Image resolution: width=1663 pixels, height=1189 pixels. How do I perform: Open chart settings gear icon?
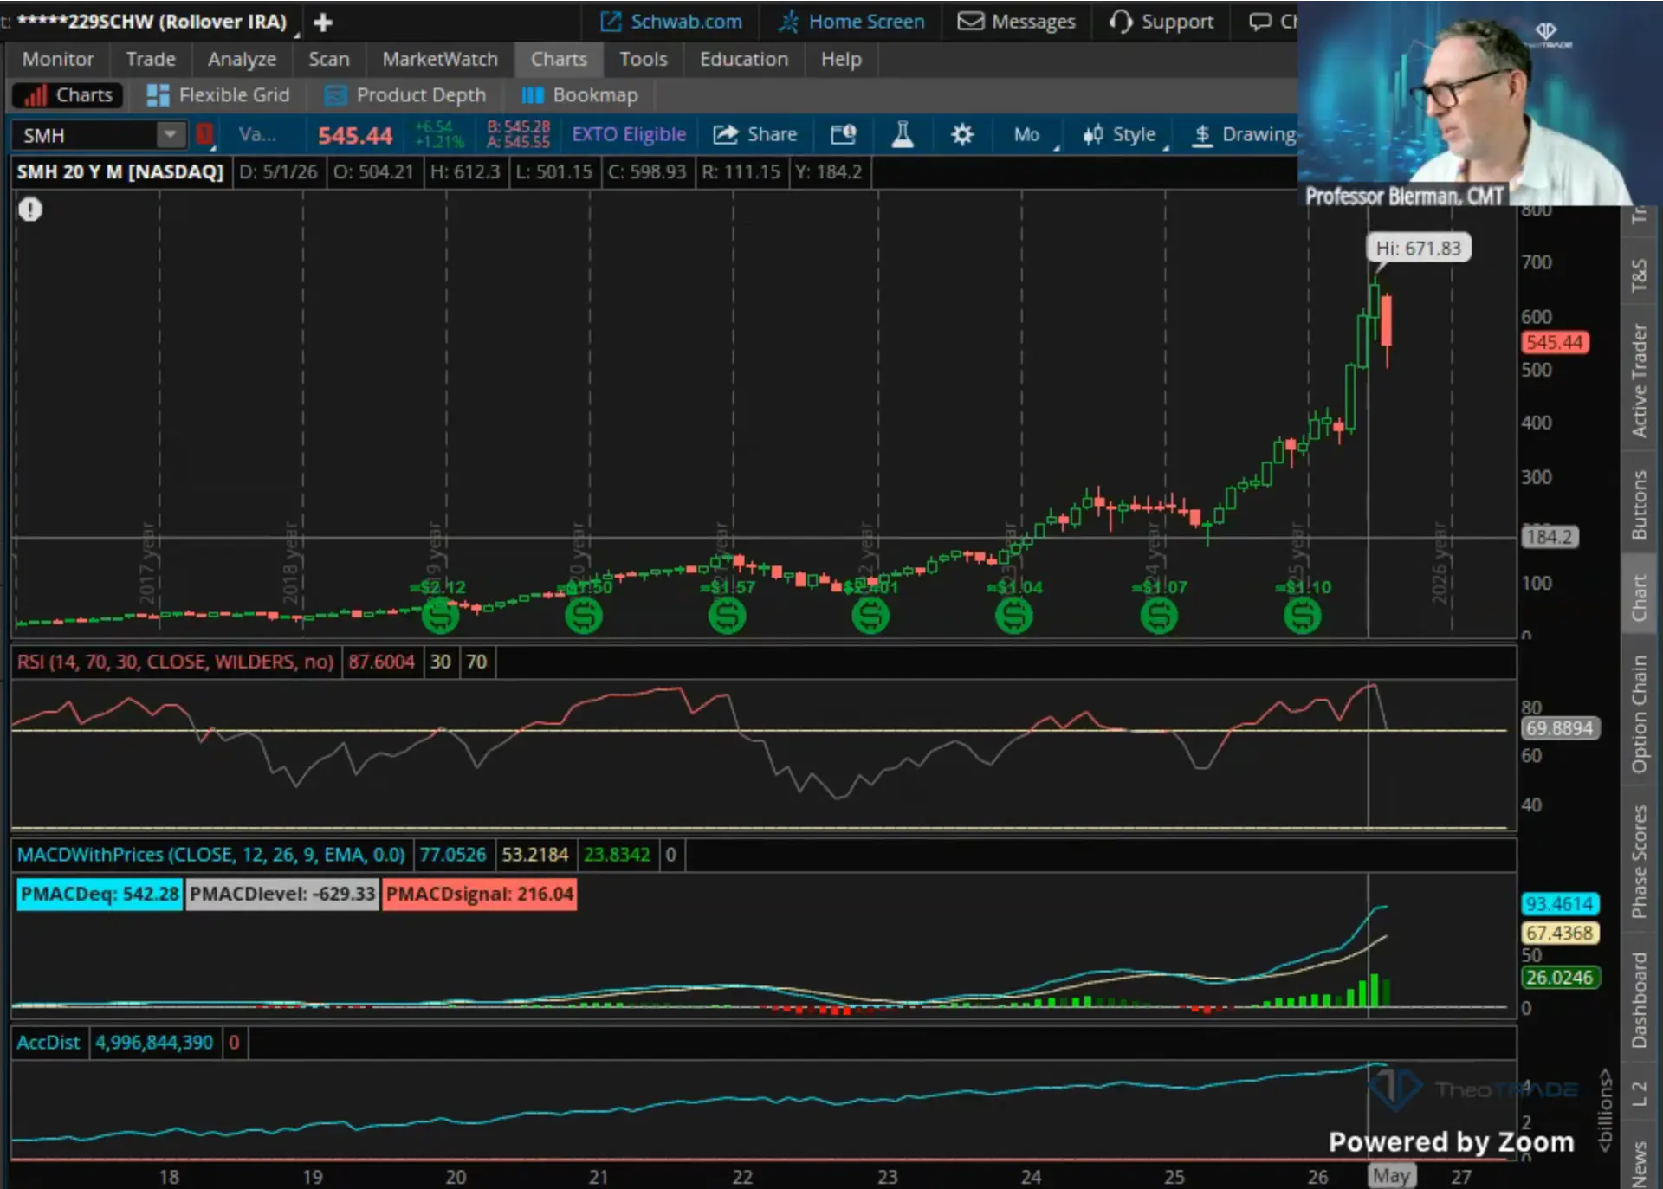pos(961,134)
